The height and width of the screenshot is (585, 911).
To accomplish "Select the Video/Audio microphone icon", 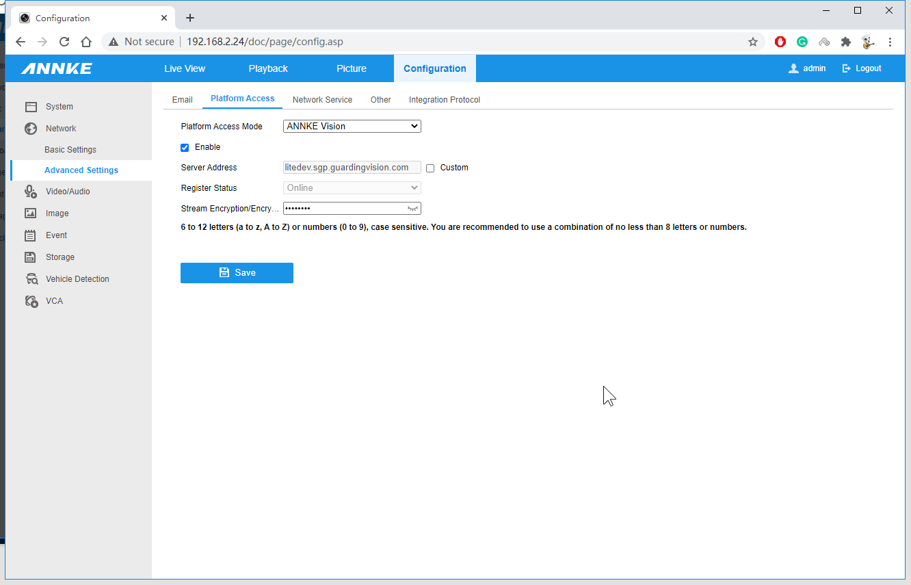I will [x=31, y=192].
